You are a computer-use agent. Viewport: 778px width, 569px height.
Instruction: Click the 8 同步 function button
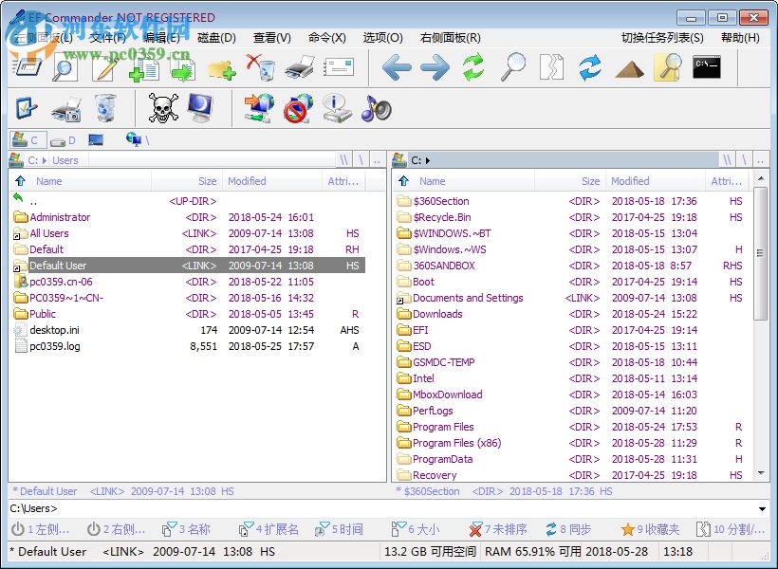[568, 530]
